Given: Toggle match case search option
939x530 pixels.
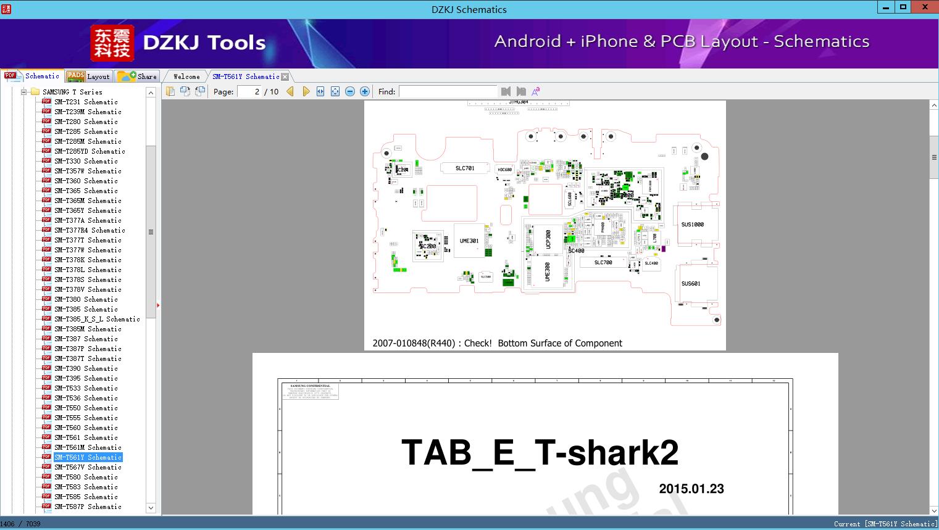Looking at the screenshot, I should [536, 91].
